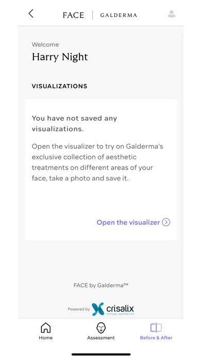Click the Harry Night name heading
Screen dimensions: 202x359
[60, 57]
